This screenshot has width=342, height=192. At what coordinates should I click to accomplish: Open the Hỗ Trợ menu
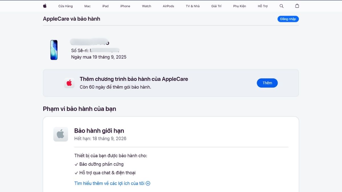[x=263, y=6]
